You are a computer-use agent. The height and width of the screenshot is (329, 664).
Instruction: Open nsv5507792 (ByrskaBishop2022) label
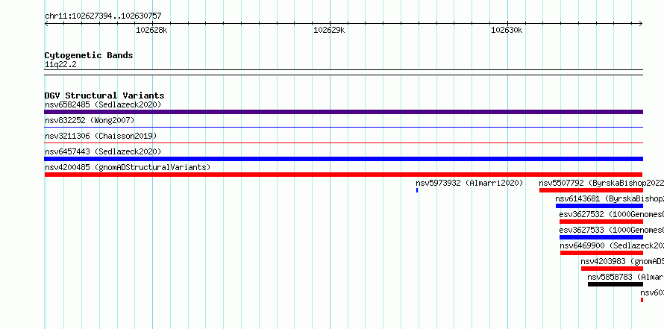tap(601, 183)
